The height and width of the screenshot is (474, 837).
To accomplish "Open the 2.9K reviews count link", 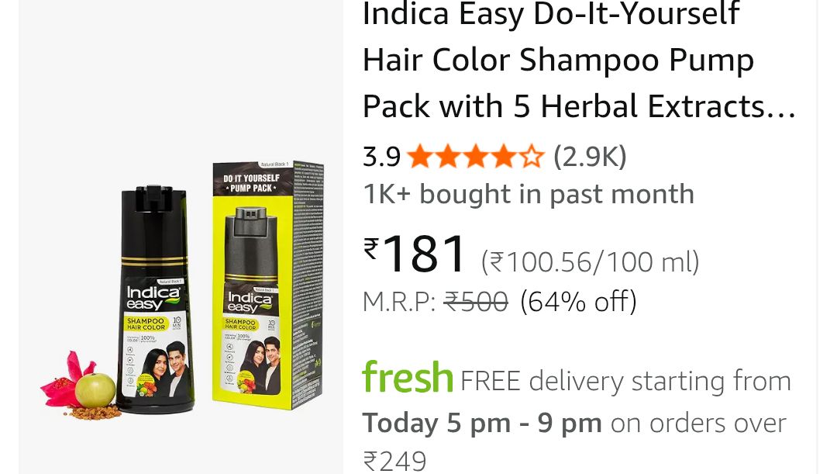I will pyautogui.click(x=590, y=157).
